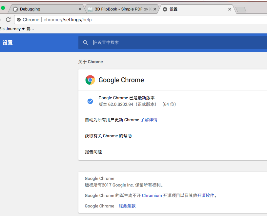The width and height of the screenshot is (267, 216).
Task: Click version text 版本 62.0.3202.94
Action: (116, 104)
